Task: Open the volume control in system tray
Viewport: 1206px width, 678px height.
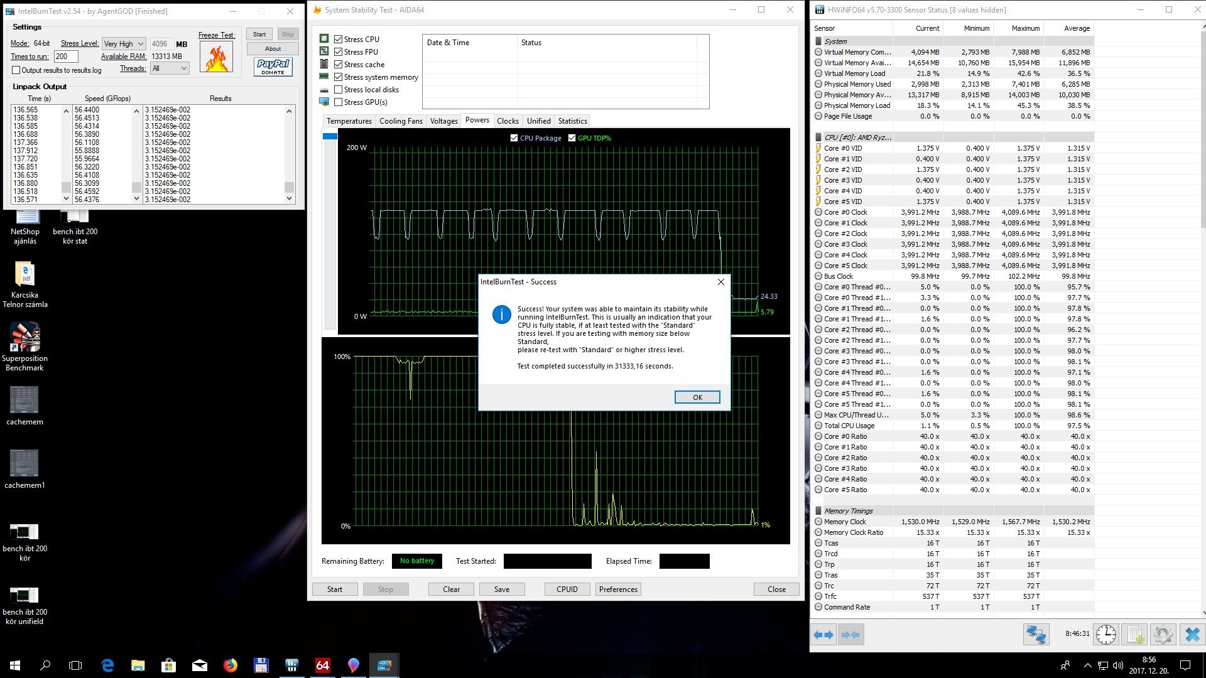Action: [x=1118, y=665]
